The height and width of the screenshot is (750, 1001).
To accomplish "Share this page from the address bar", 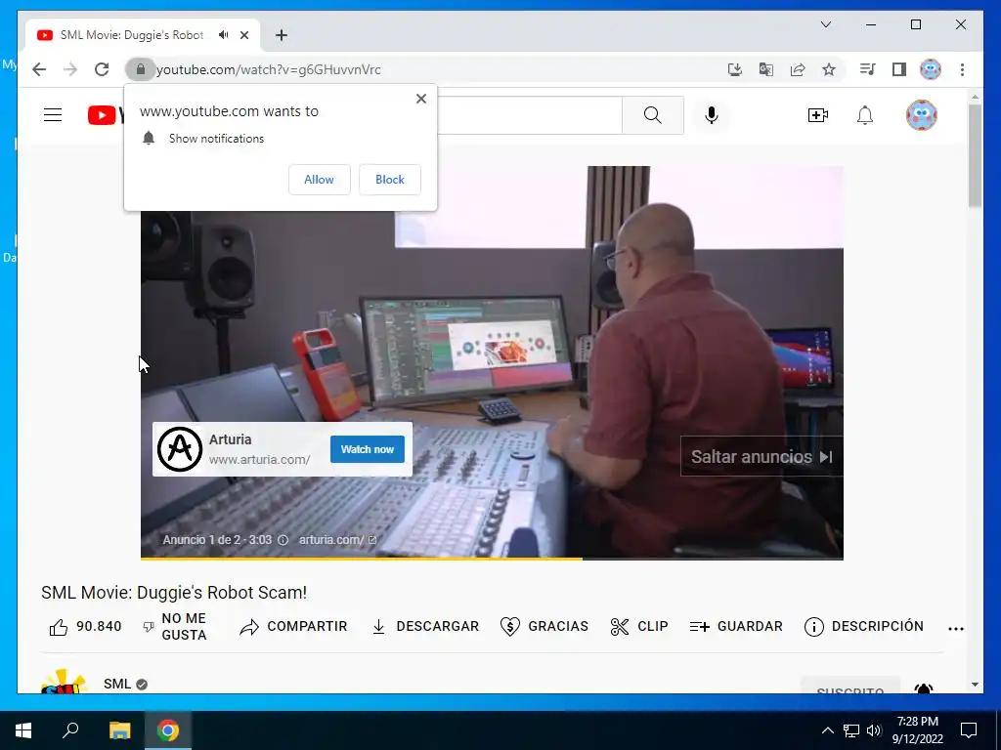I will [x=798, y=69].
